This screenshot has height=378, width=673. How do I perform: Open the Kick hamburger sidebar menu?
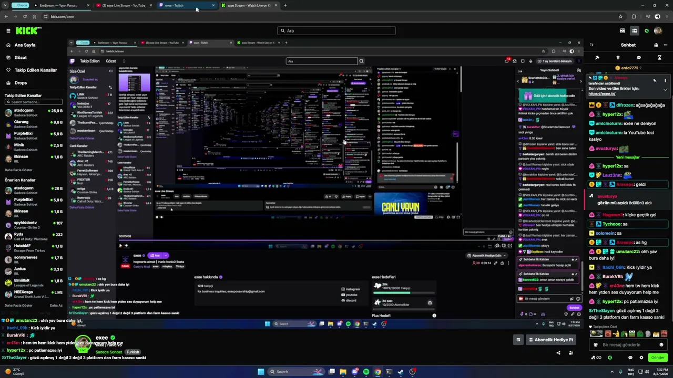[8, 31]
